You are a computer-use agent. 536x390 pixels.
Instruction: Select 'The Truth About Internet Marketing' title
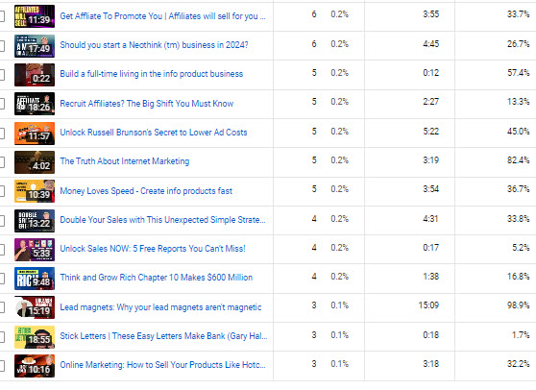(x=125, y=161)
